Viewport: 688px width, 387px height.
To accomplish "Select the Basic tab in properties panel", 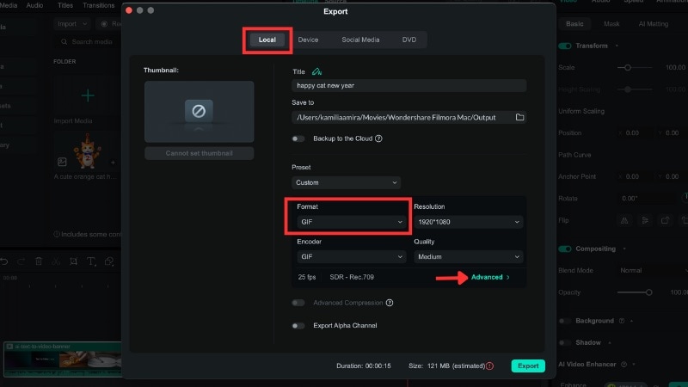I will tap(574, 24).
